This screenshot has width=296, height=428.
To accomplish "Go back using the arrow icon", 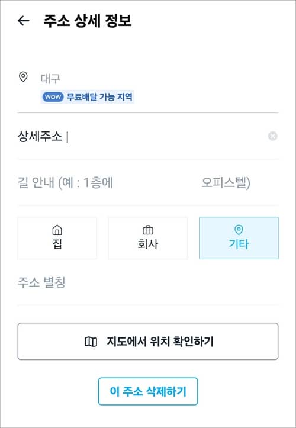I will click(23, 21).
